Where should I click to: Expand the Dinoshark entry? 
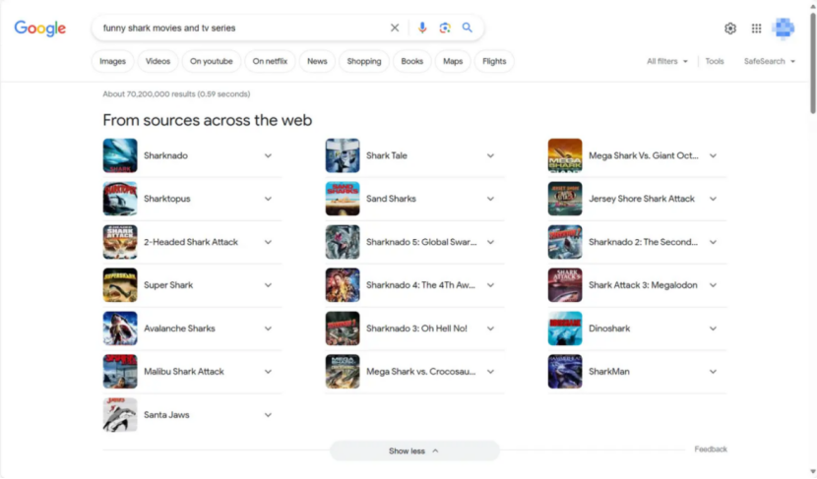click(x=713, y=329)
